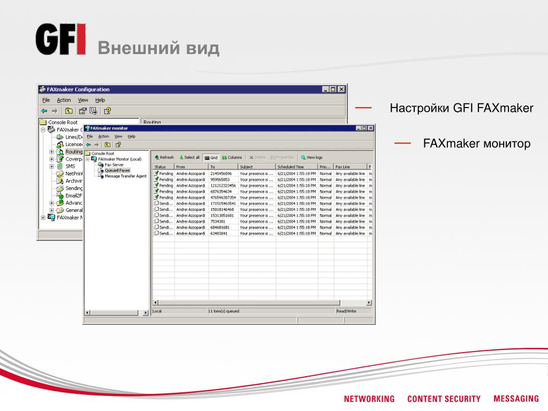Collapse FAXmaker Monitor (Local) node in monitor

88,159
